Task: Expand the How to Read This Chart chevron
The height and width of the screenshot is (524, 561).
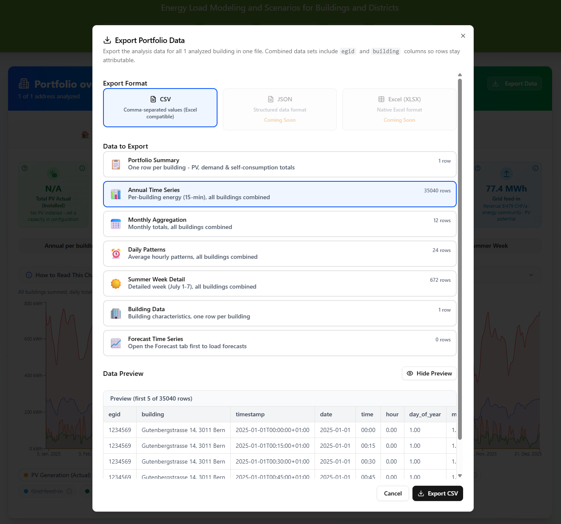Action: coord(531,275)
